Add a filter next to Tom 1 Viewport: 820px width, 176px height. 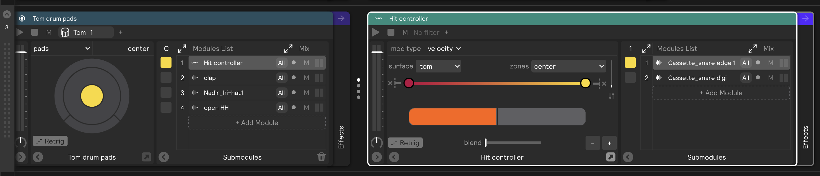click(121, 32)
